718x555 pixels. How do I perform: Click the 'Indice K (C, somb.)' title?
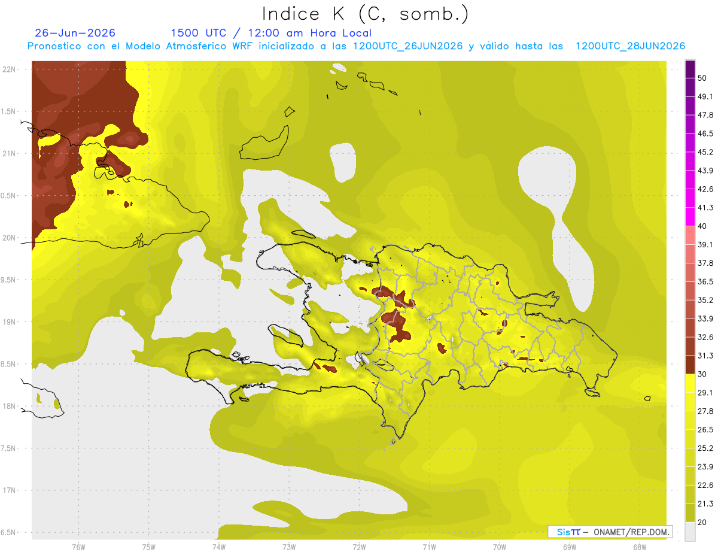pyautogui.click(x=366, y=14)
